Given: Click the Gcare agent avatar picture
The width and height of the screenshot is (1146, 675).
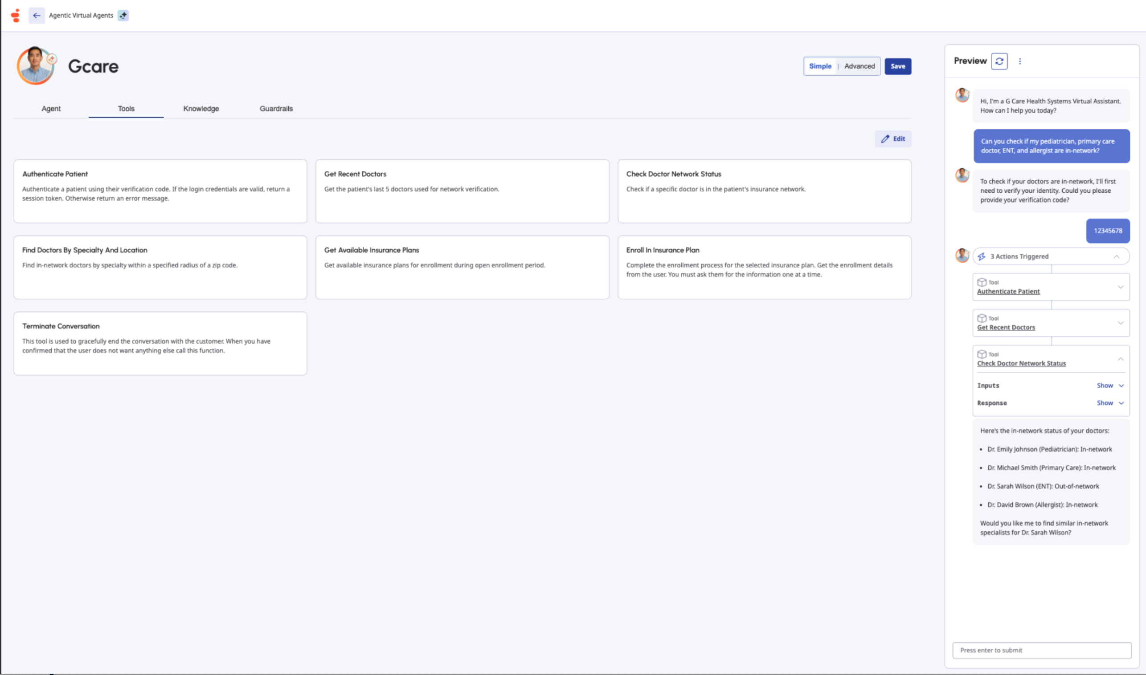Looking at the screenshot, I should pos(36,65).
